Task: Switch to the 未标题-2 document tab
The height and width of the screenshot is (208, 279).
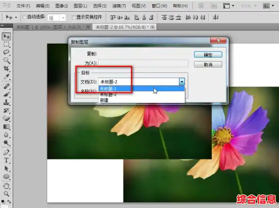Action: click(x=124, y=27)
